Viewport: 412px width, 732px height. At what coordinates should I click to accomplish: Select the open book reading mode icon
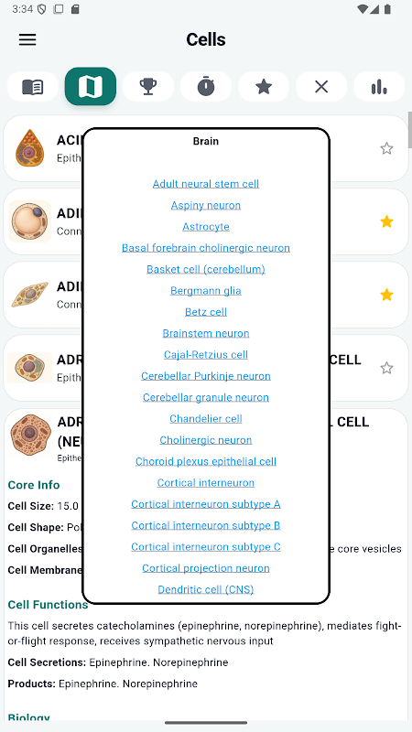(x=33, y=87)
